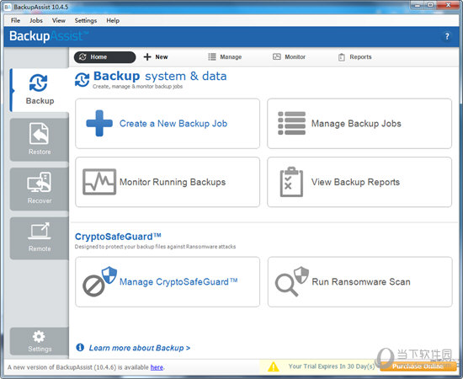
Task: Open the Settings gear in sidebar
Action: click(40, 341)
